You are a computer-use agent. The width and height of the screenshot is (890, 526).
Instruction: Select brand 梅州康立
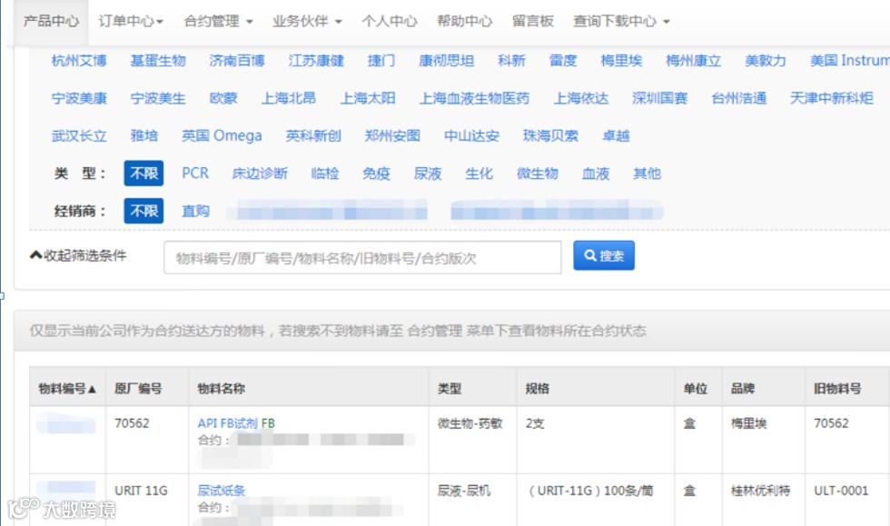click(694, 60)
